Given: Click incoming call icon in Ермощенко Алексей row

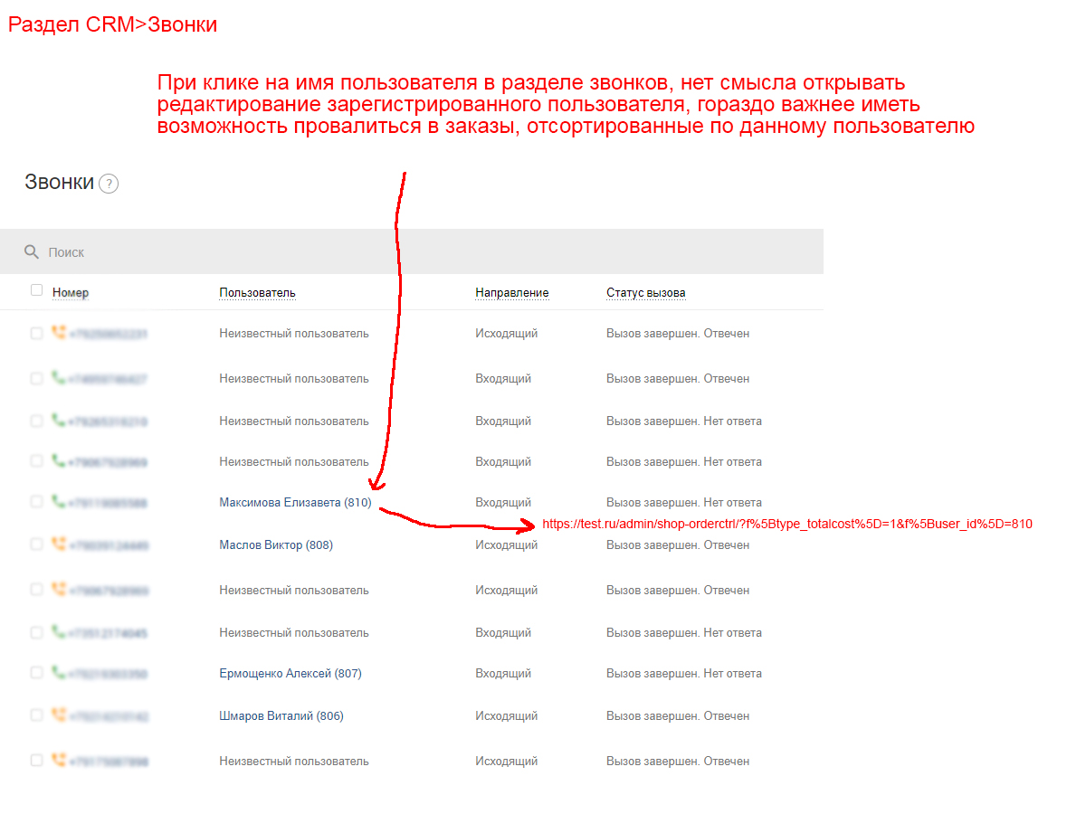Looking at the screenshot, I should click(x=59, y=673).
